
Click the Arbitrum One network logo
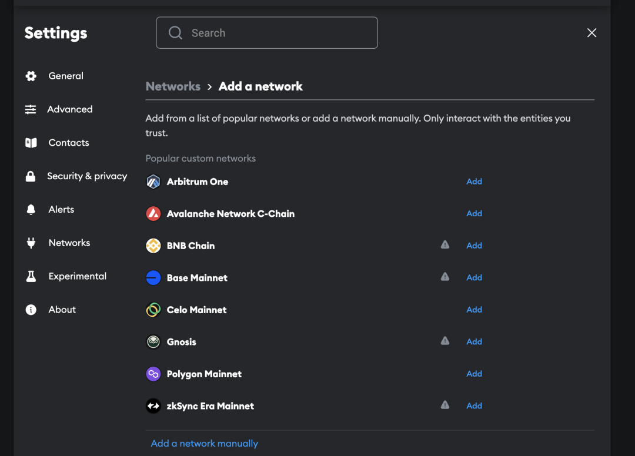tap(153, 182)
